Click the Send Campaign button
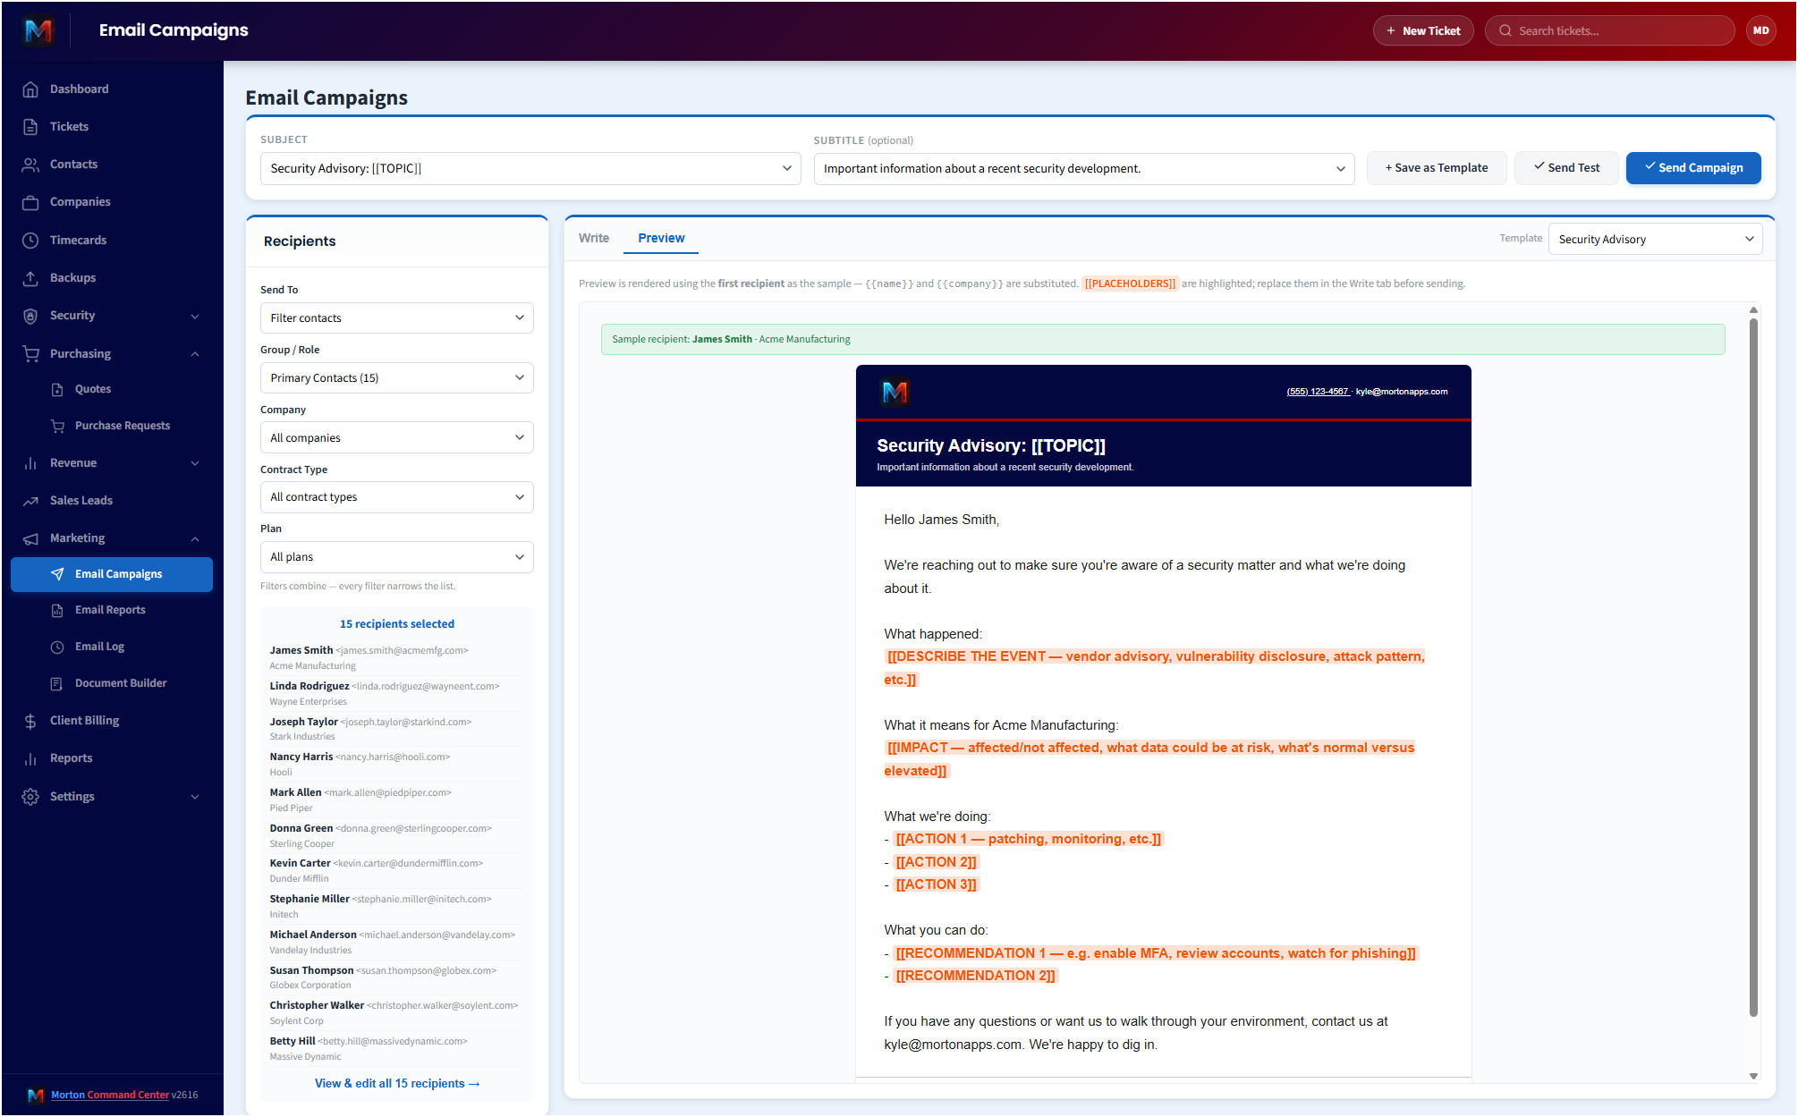The height and width of the screenshot is (1117, 1798). click(x=1693, y=167)
